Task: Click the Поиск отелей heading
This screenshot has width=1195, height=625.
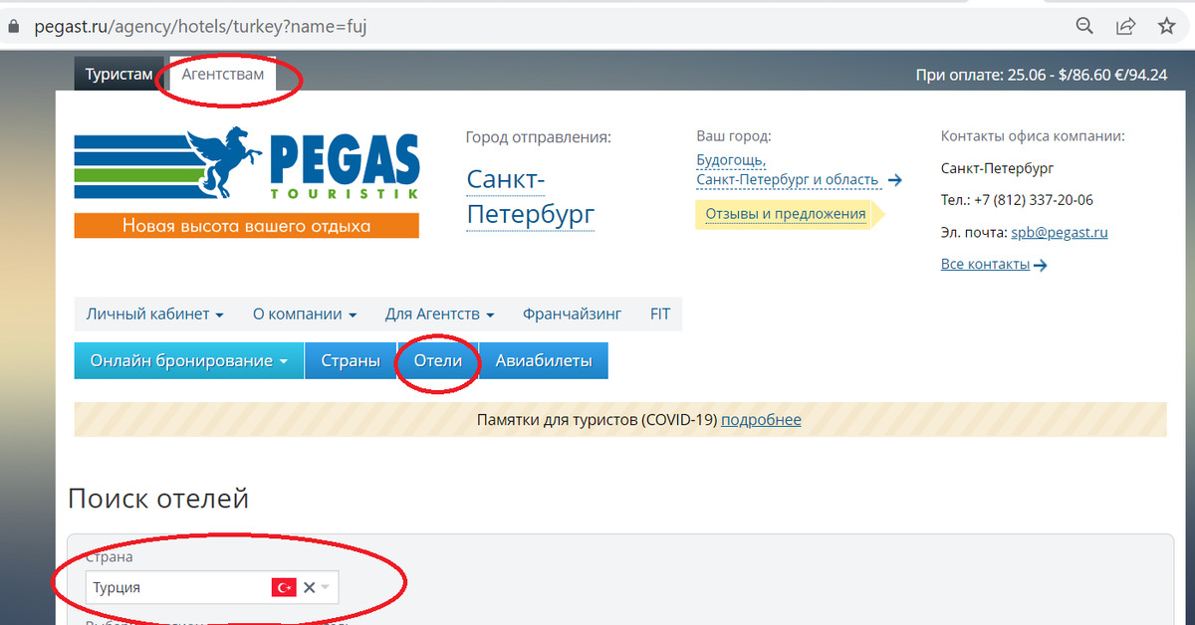Action: point(158,499)
